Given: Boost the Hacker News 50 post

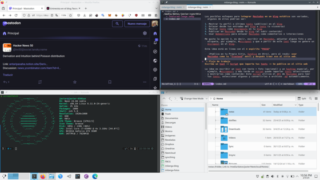Looking at the screenshot, I should [40, 82].
